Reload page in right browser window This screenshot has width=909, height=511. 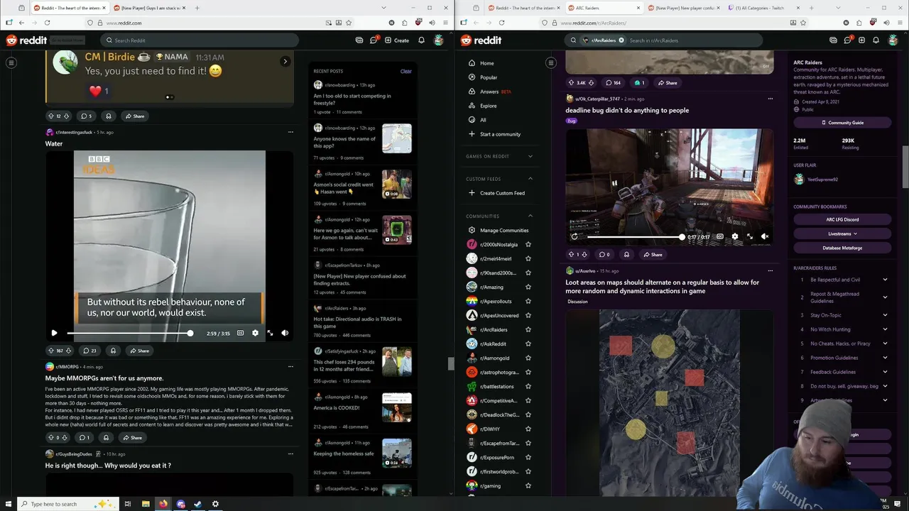coord(502,23)
